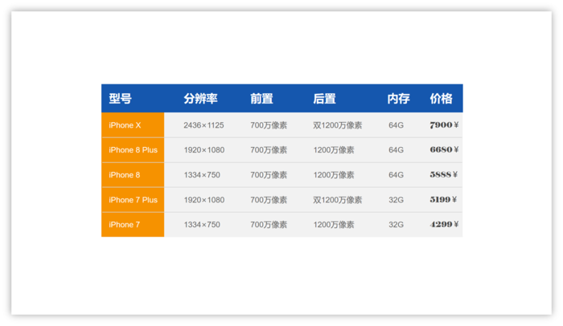This screenshot has width=563, height=326.
Task: Select the 后置 column header
Action: tap(324, 99)
